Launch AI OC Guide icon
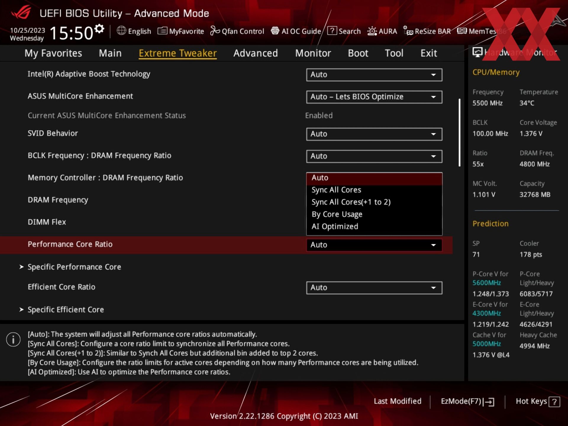This screenshot has height=426, width=568. coord(275,31)
